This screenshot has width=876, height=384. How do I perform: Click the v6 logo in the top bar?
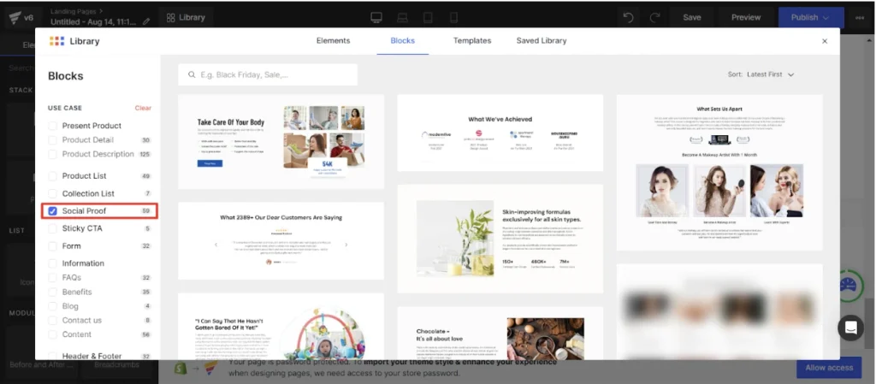[x=21, y=18]
